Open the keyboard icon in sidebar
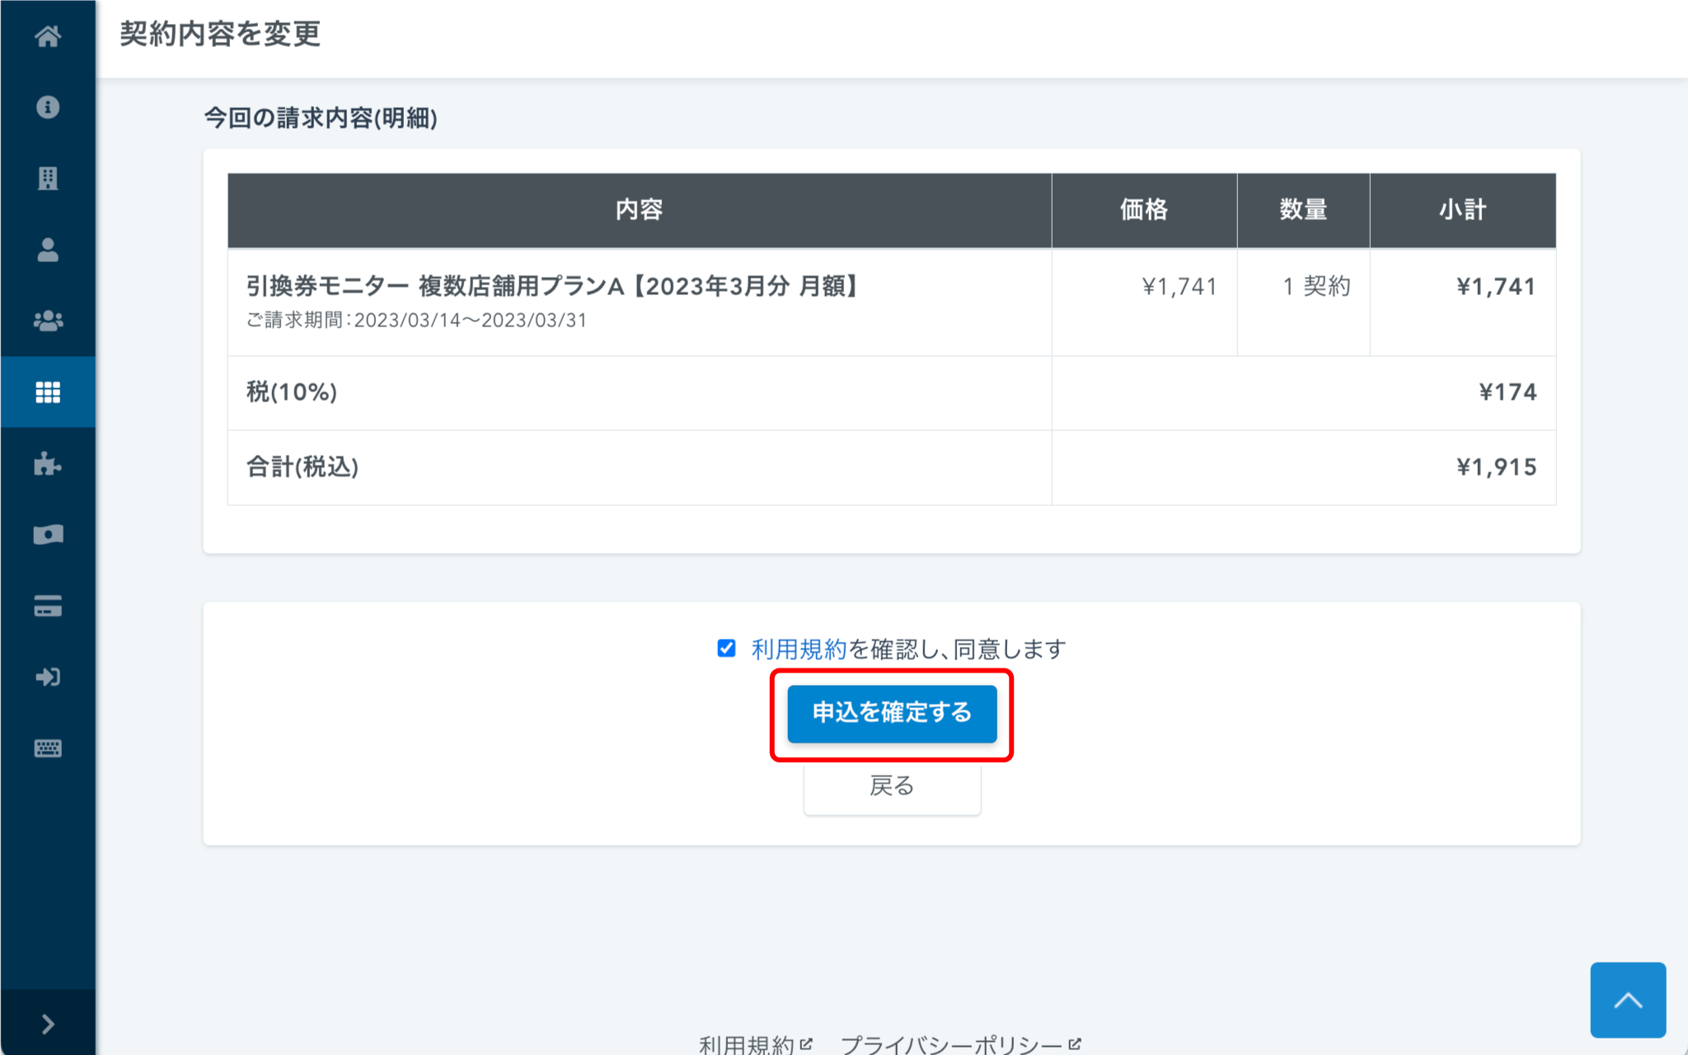This screenshot has width=1688, height=1055. tap(48, 748)
